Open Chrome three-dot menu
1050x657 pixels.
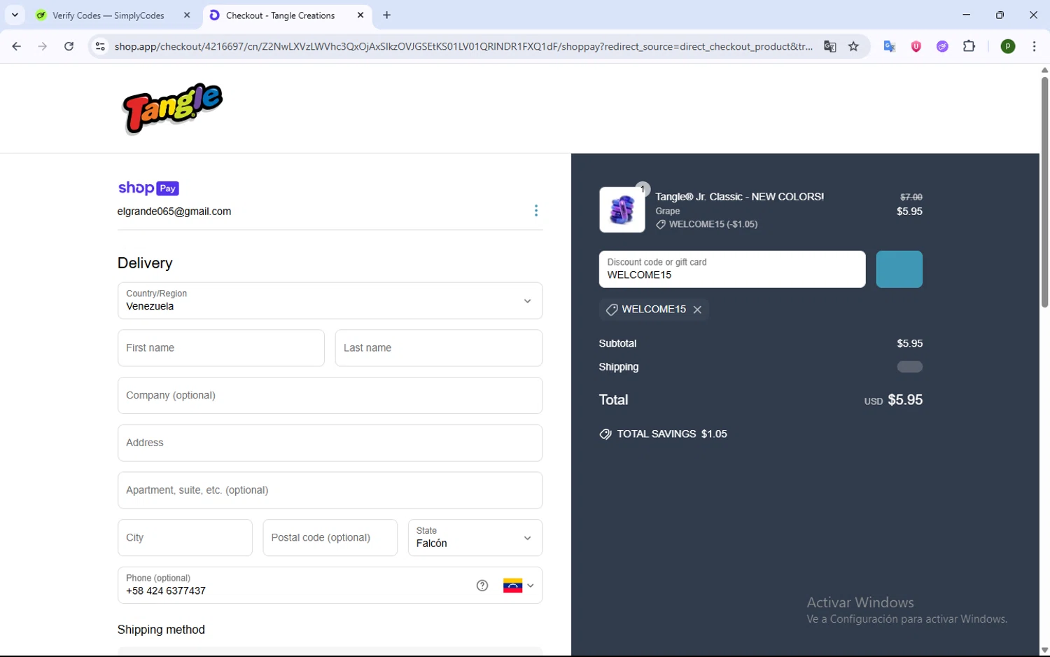point(1034,46)
